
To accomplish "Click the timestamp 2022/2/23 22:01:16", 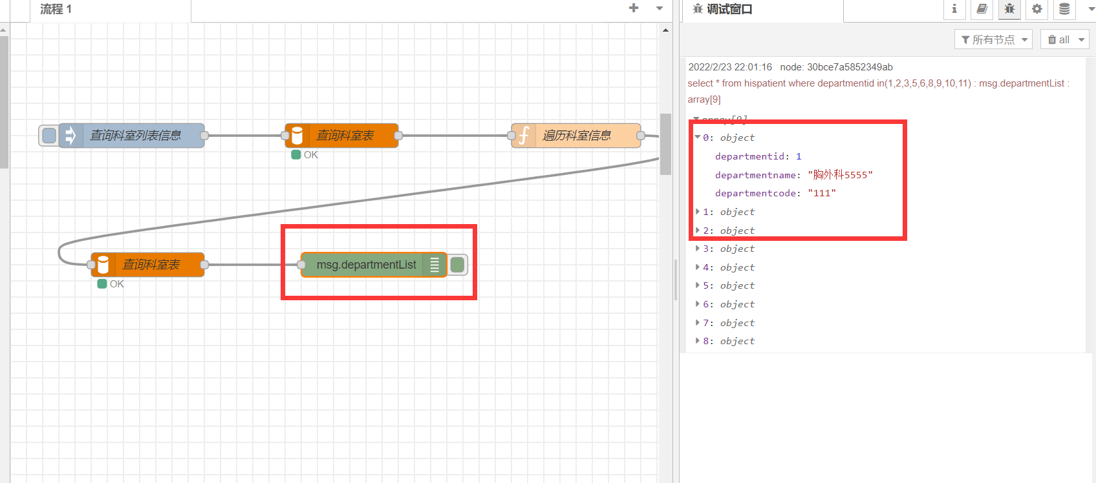I will point(730,67).
